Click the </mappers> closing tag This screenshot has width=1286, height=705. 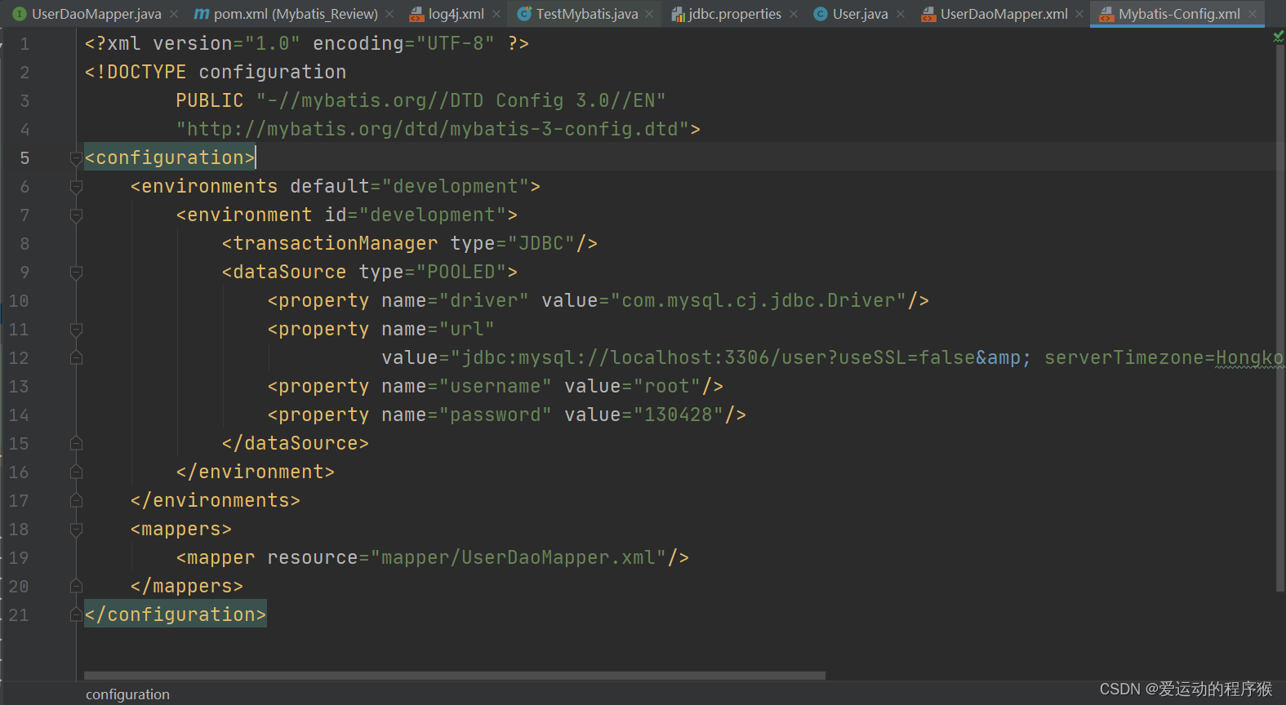click(187, 587)
